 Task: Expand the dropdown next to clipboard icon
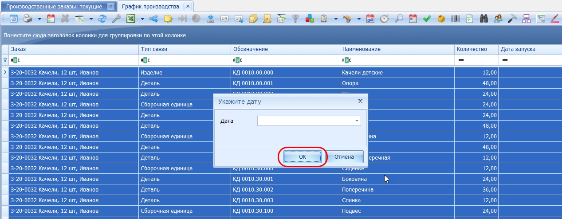(336, 19)
